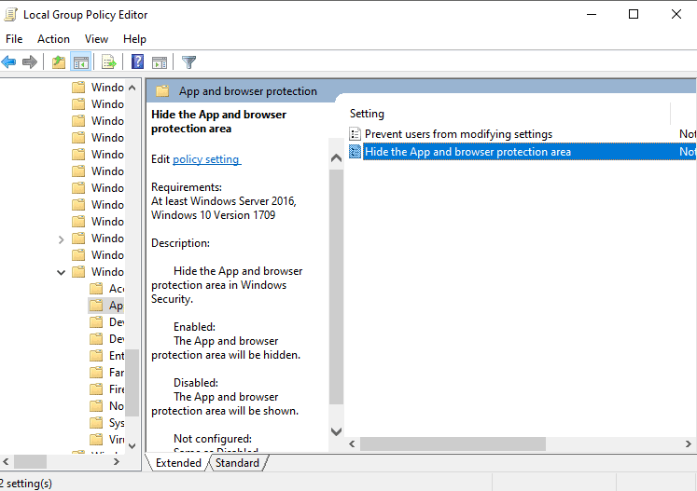Switch to the Standard tab
This screenshot has height=491, width=697.
237,463
